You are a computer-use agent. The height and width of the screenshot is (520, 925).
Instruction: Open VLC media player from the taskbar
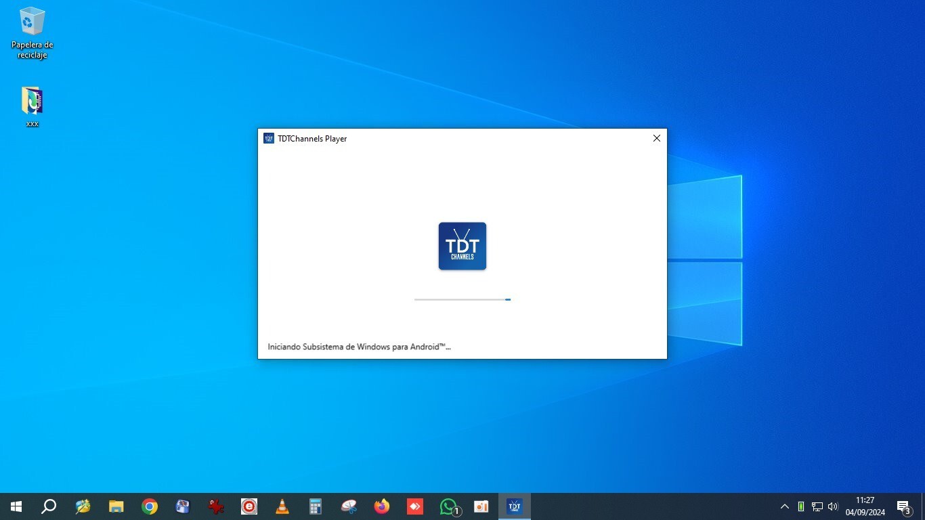click(x=282, y=506)
